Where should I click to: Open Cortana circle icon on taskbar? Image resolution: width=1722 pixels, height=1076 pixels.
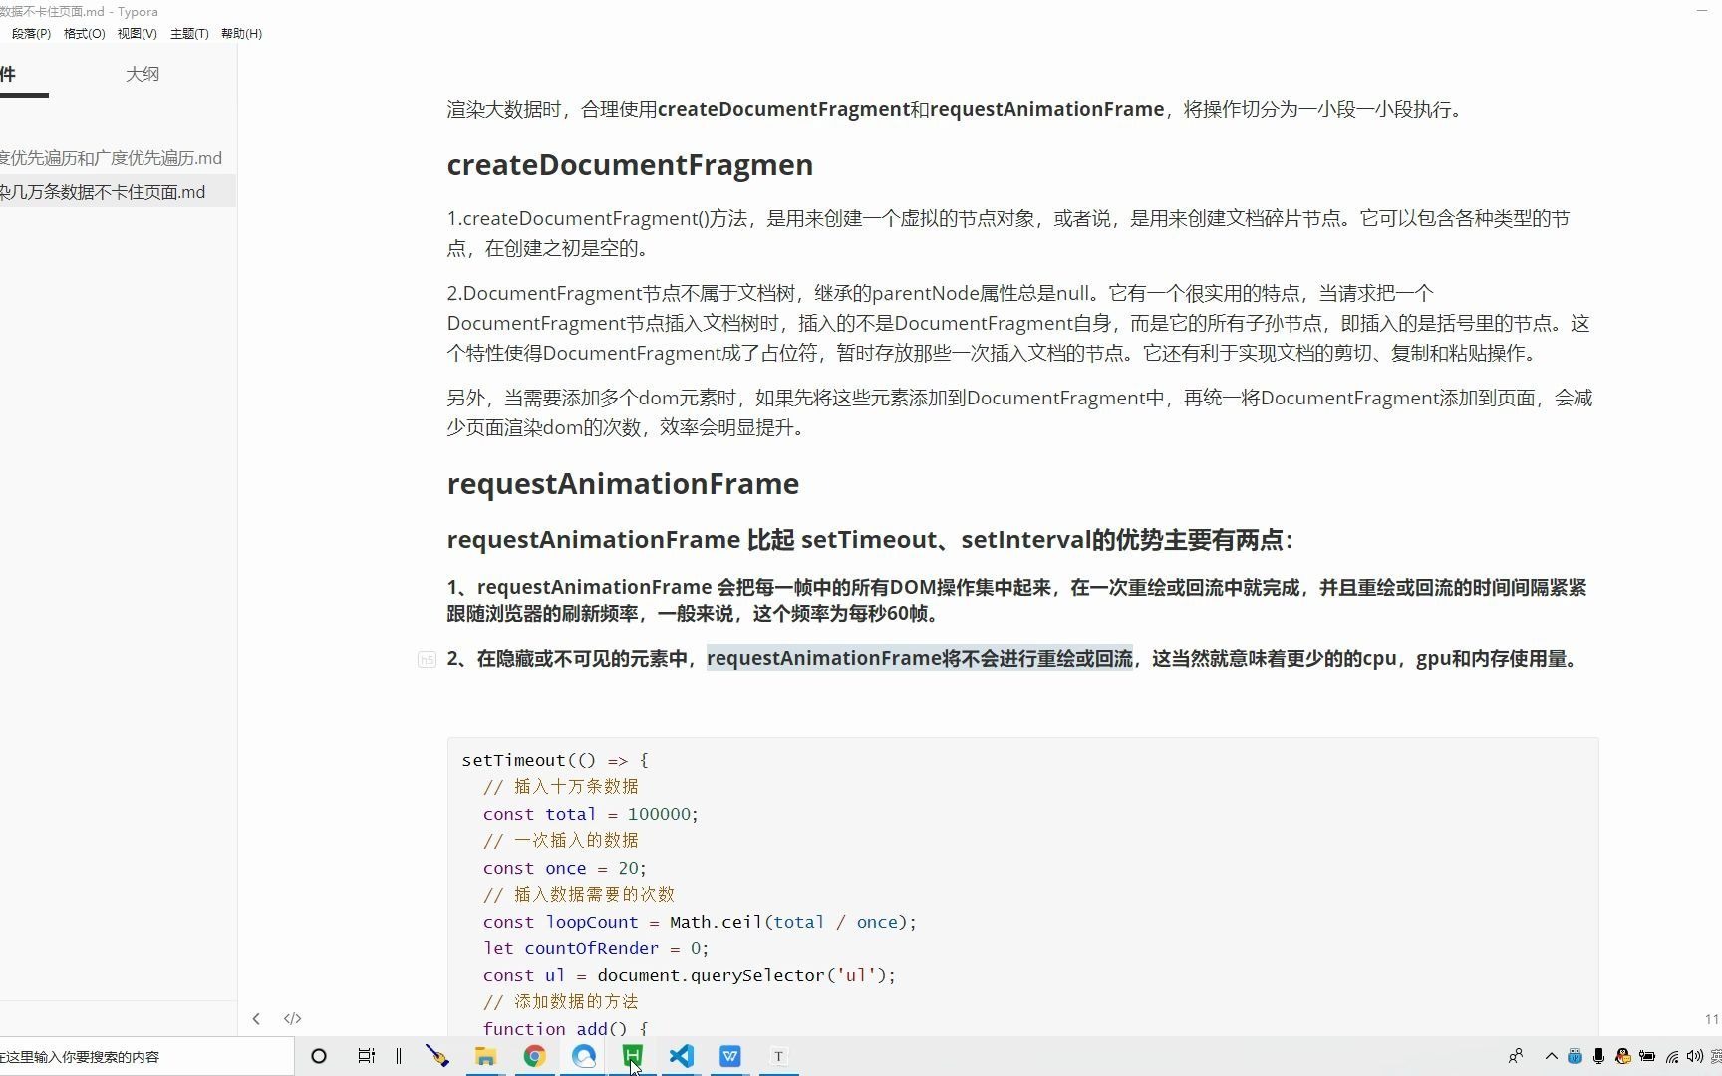319,1056
